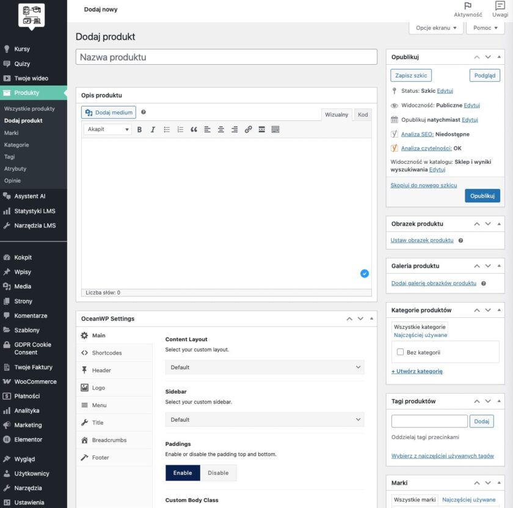The width and height of the screenshot is (513, 508).
Task: Click Ustaw obrazek produktu link
Action: coord(421,240)
